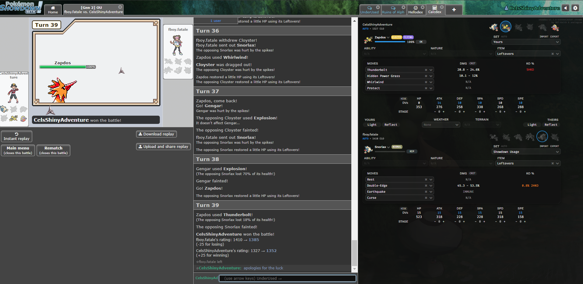The height and width of the screenshot is (284, 583).
Task: Toggle Zapdos's OK status button
Action: 421,42
